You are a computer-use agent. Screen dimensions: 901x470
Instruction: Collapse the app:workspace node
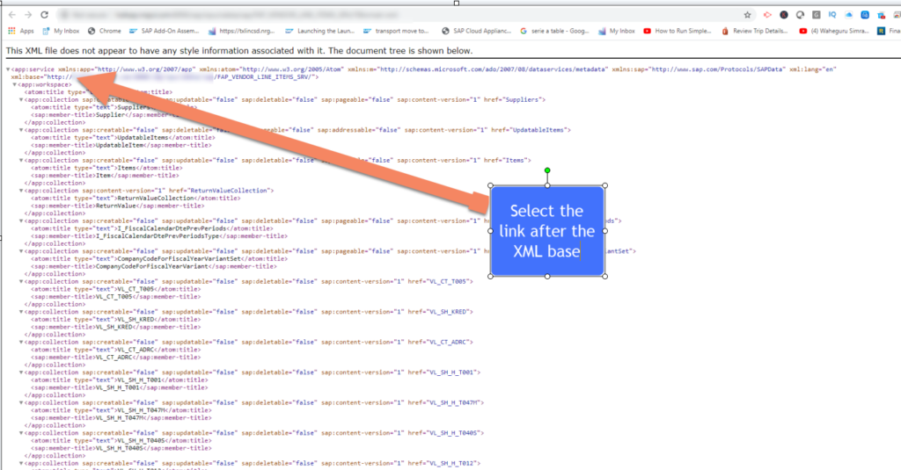pos(15,84)
